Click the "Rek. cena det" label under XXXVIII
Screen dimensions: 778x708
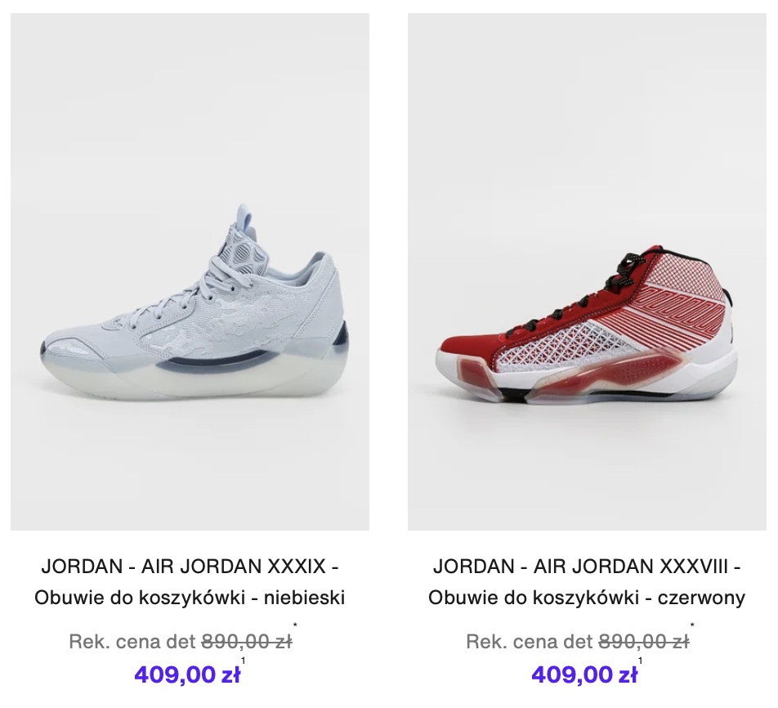[530, 642]
